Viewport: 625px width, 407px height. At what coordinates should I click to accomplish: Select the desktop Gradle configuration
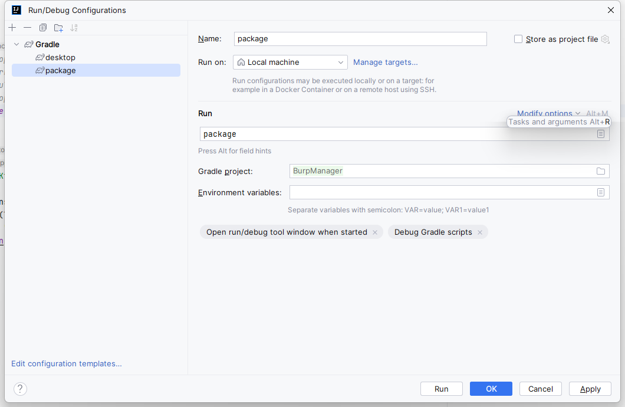[x=60, y=57]
